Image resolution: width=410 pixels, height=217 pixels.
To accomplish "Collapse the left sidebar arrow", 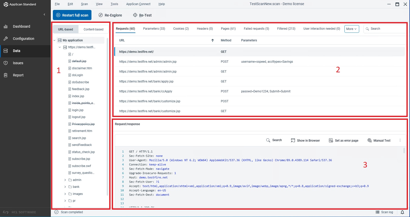I will 44,14.
